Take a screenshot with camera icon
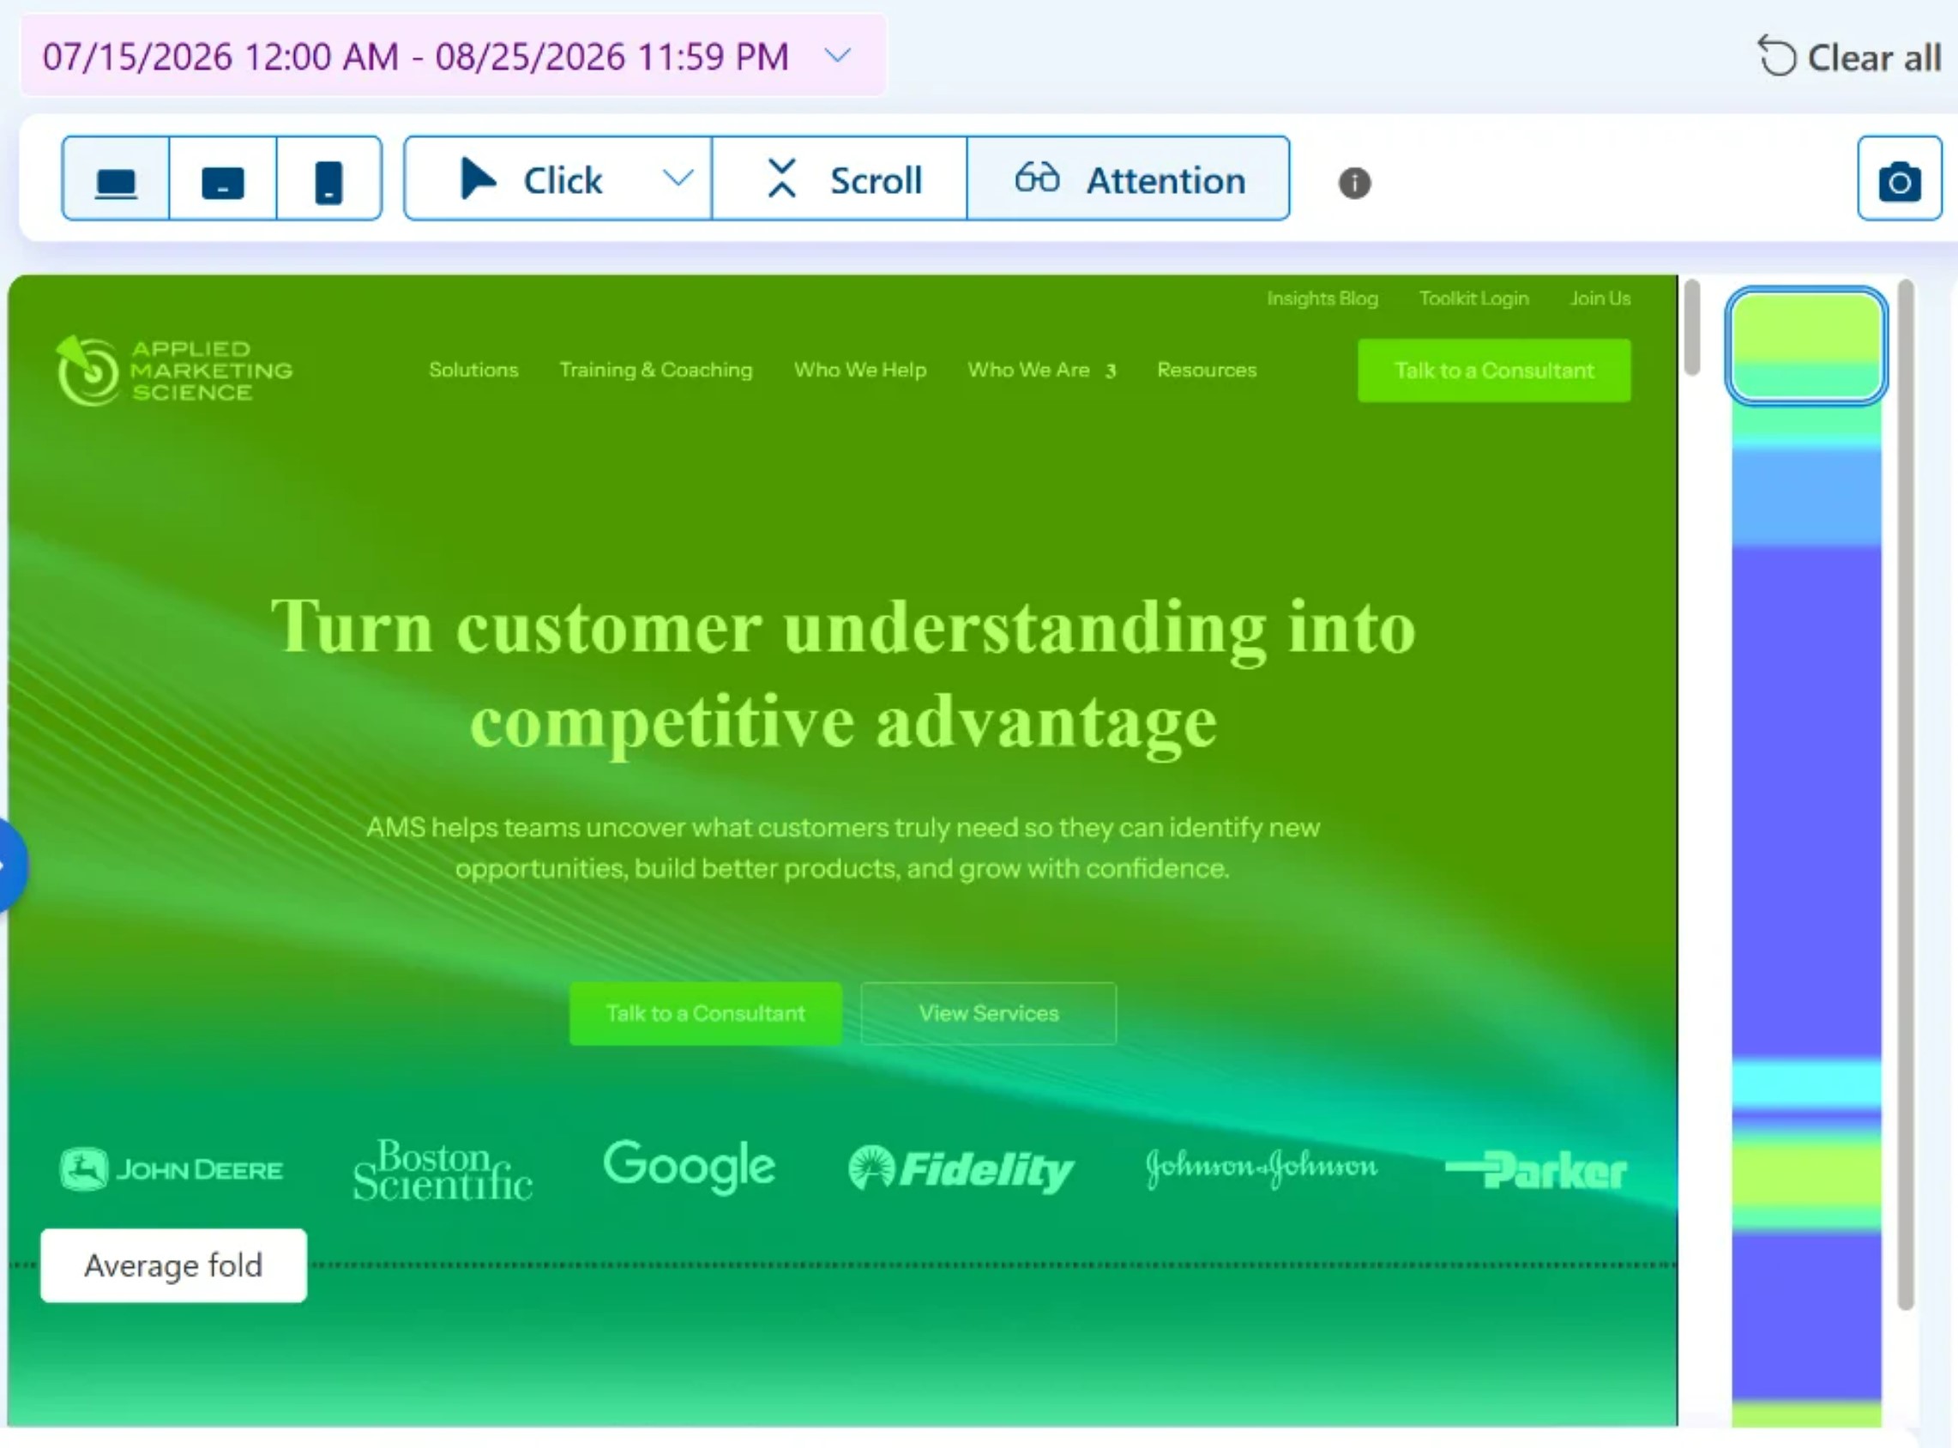The image size is (1958, 1448). point(1900,178)
